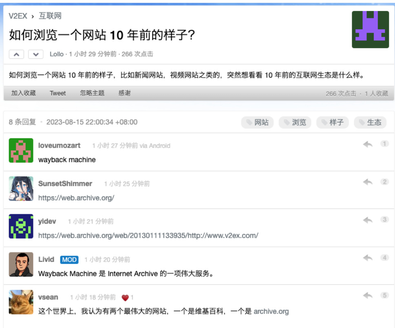Open yidev's blue pixel avatar
395x328 pixels.
tap(21, 226)
